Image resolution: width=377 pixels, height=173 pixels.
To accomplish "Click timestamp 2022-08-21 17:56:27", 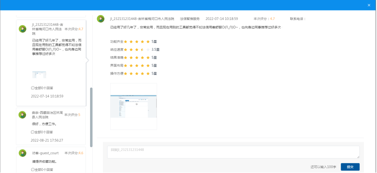I will coord(47,140).
